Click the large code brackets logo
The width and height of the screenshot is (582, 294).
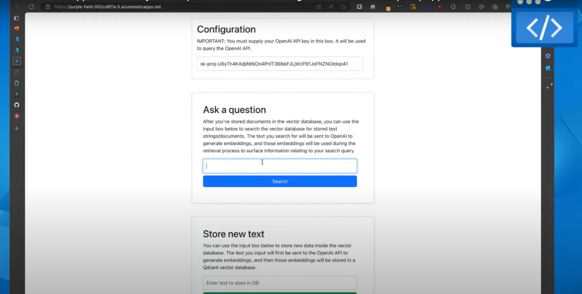(x=544, y=27)
